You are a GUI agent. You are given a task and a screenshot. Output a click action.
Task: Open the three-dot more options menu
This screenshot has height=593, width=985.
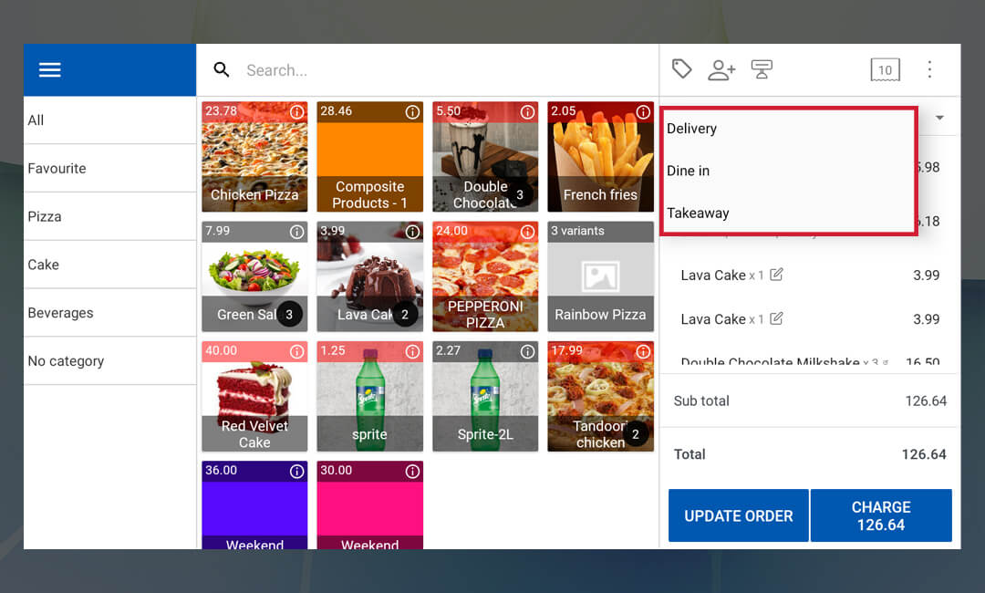coord(929,69)
